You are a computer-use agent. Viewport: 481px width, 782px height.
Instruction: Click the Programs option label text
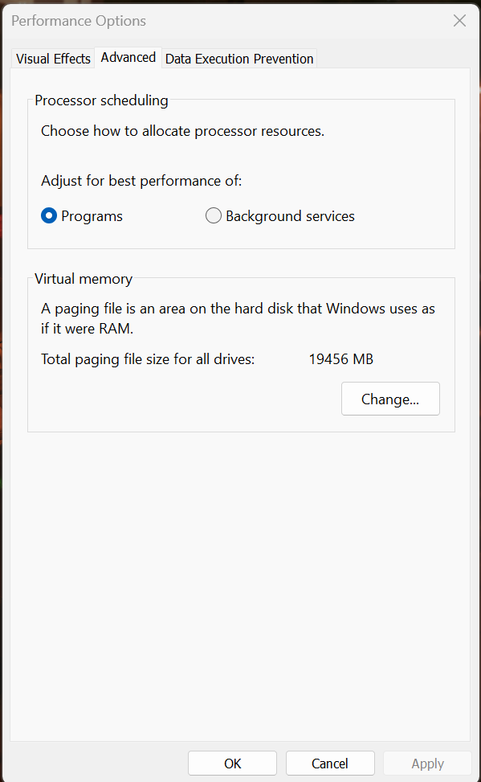[92, 216]
